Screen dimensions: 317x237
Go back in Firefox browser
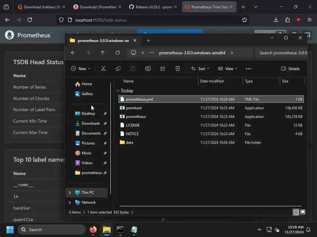tap(7, 20)
